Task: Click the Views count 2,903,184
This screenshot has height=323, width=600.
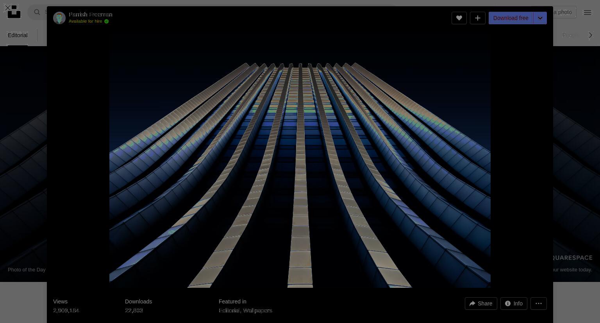Action: click(x=66, y=310)
